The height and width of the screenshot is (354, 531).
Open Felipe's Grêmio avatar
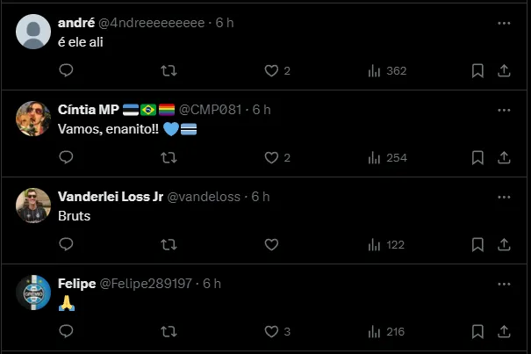[x=33, y=293]
